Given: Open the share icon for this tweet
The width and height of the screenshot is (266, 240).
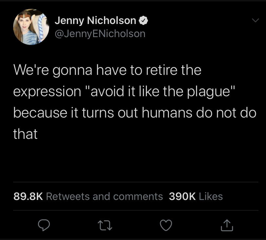Looking at the screenshot, I should click(227, 226).
